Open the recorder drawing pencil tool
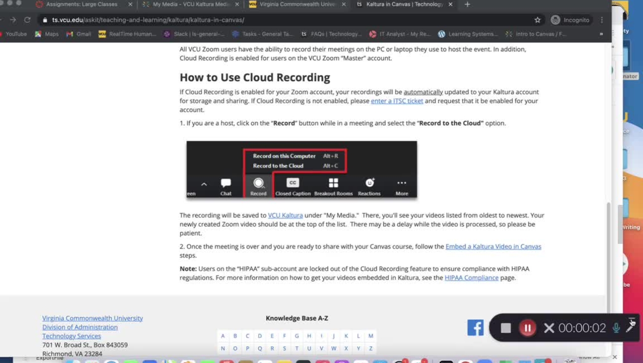This screenshot has height=363, width=643. [630, 328]
